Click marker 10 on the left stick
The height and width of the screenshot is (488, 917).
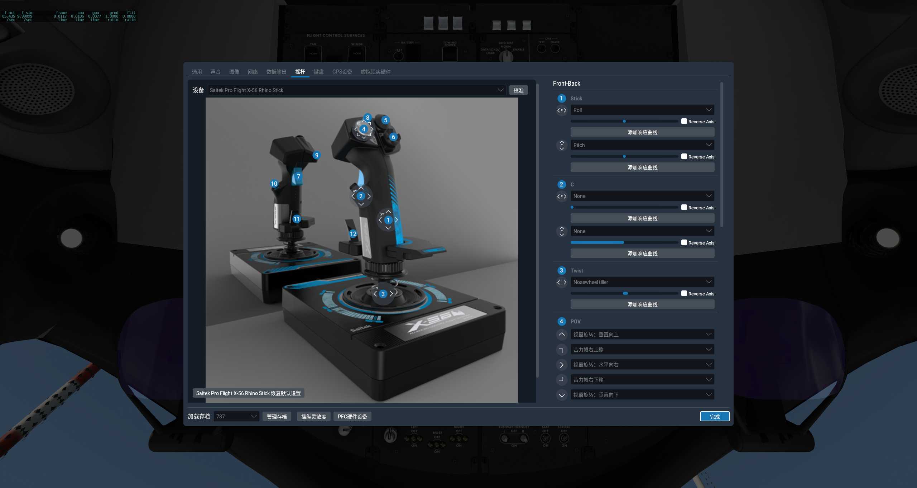tap(274, 184)
